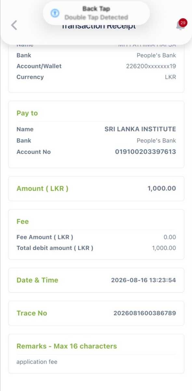The height and width of the screenshot is (391, 192).
Task: Select the timestamp 2026-08-16 13:23:54
Action: pyautogui.click(x=144, y=280)
